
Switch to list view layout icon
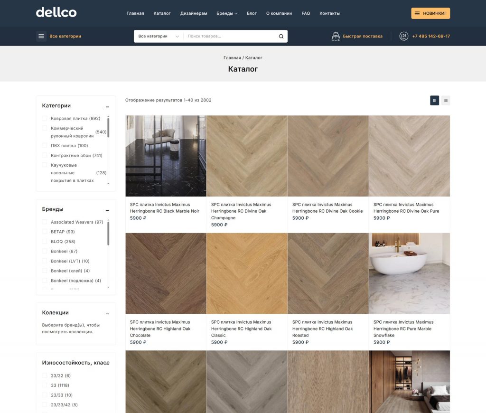click(446, 101)
